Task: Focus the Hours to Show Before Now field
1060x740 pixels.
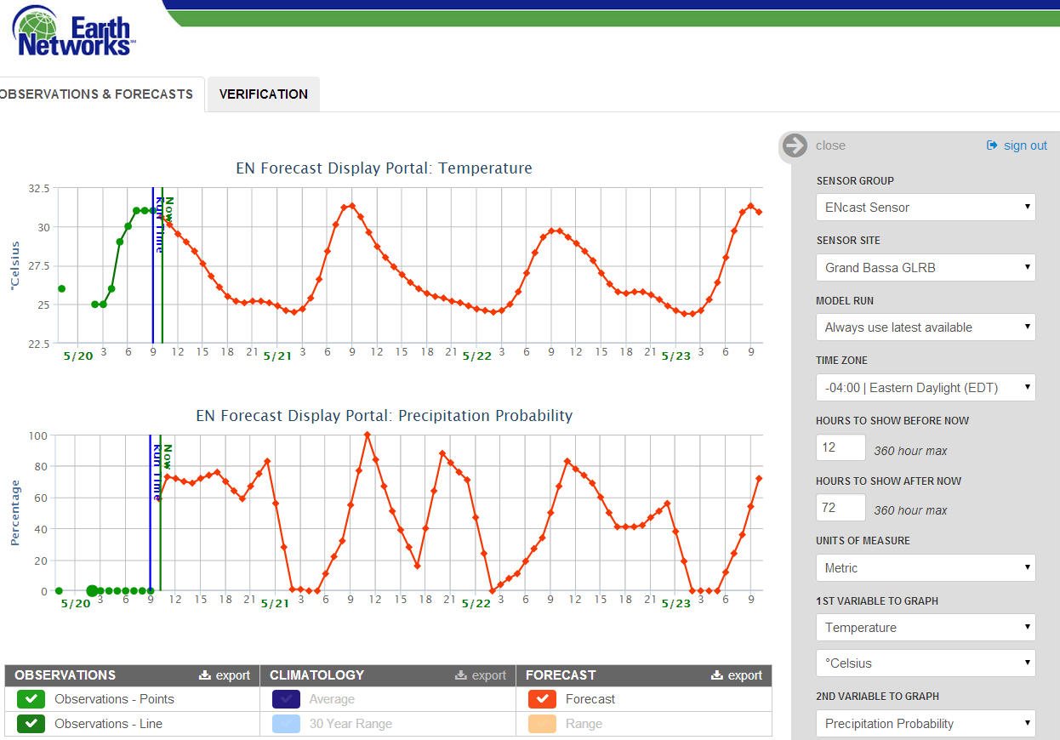Action: click(x=841, y=447)
